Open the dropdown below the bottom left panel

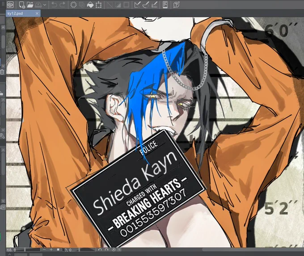(x=3, y=207)
